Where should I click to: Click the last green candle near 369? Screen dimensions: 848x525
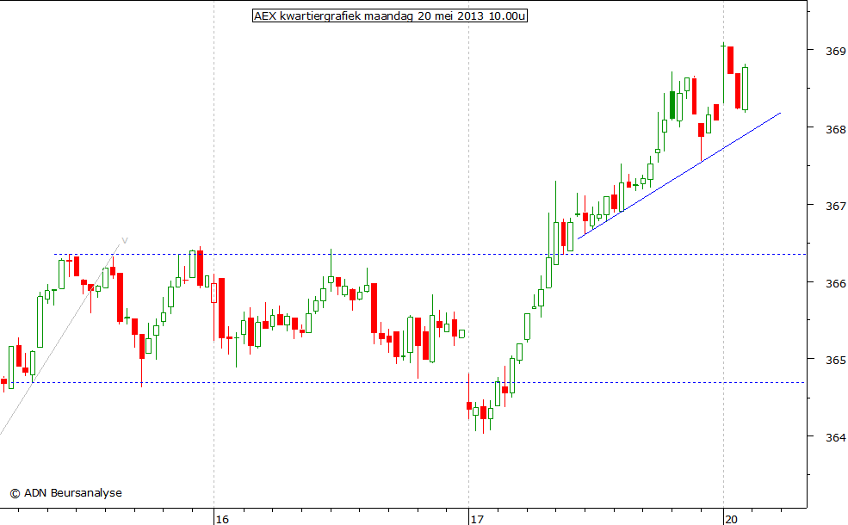click(x=746, y=89)
